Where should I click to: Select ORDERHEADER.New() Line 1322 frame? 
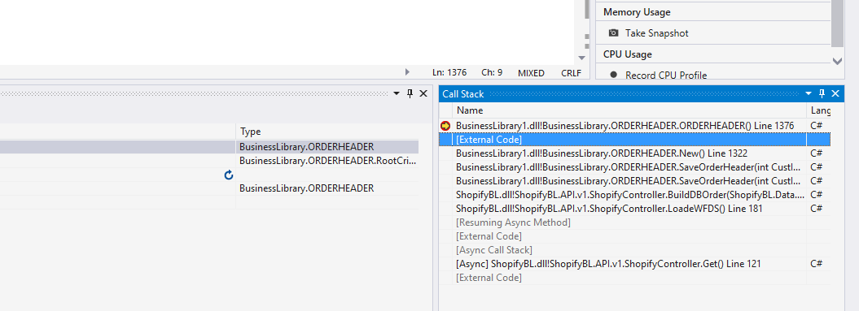click(602, 153)
